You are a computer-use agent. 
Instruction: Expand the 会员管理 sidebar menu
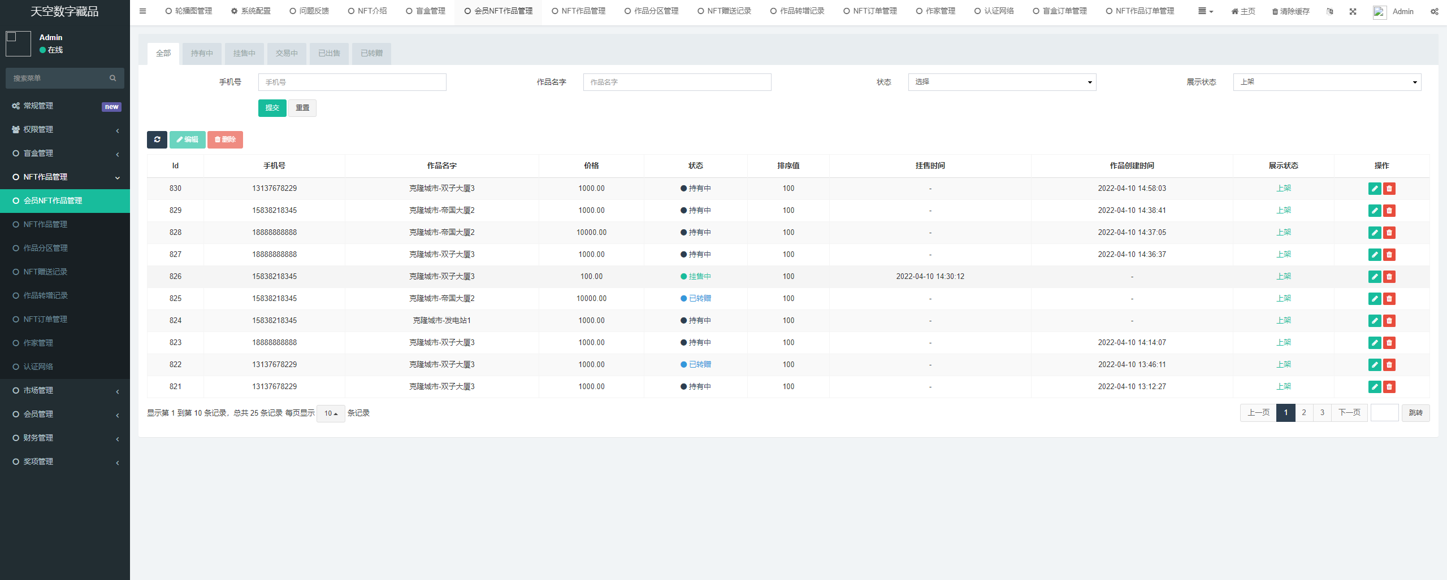pyautogui.click(x=40, y=413)
